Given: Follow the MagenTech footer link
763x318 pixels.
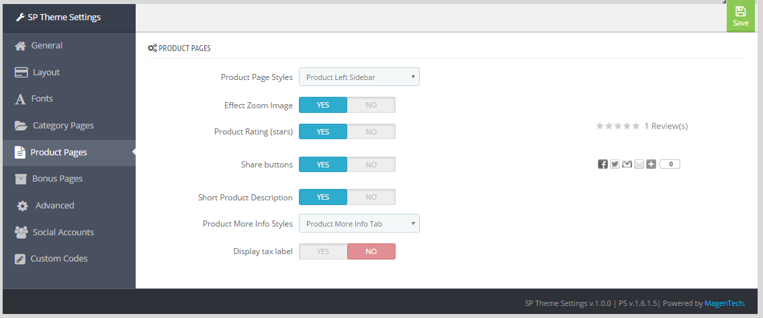Looking at the screenshot, I should coord(725,303).
